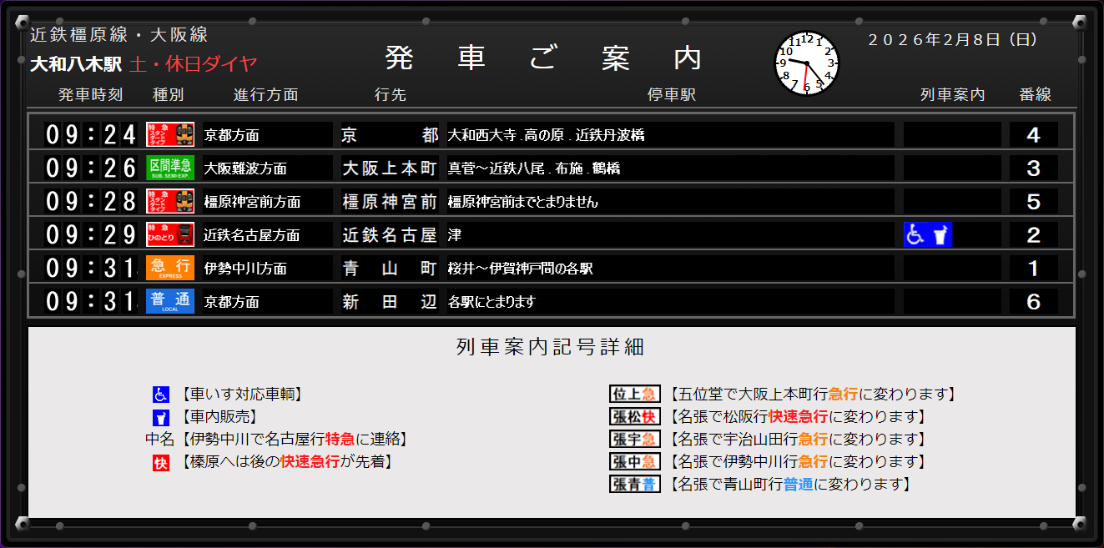Click the legend's blue onboard sales cup icon
1104x548 pixels.
pyautogui.click(x=160, y=417)
